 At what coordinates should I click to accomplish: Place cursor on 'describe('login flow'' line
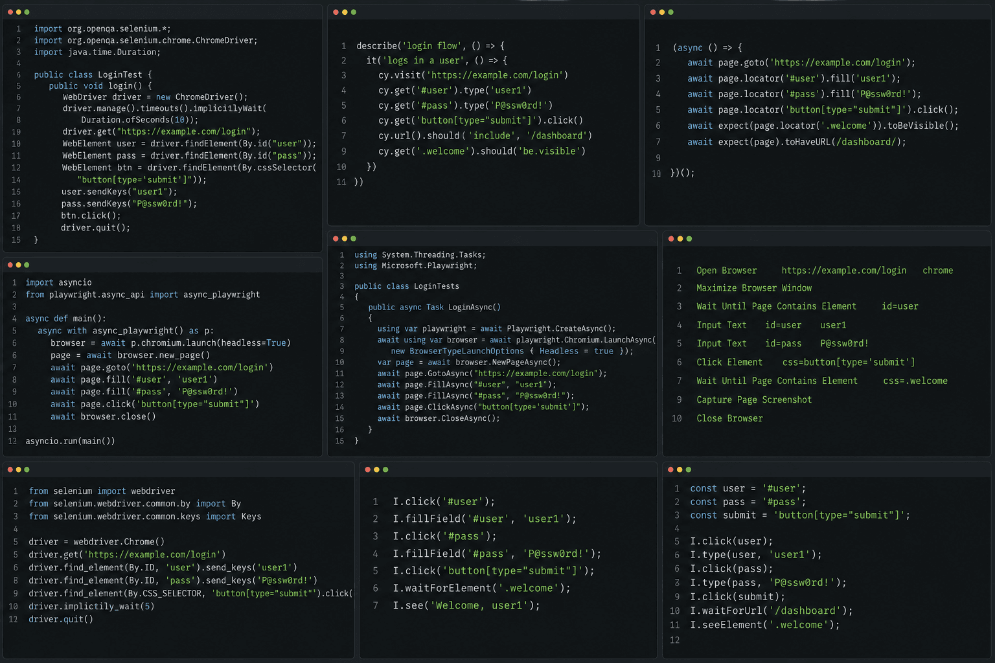click(430, 46)
